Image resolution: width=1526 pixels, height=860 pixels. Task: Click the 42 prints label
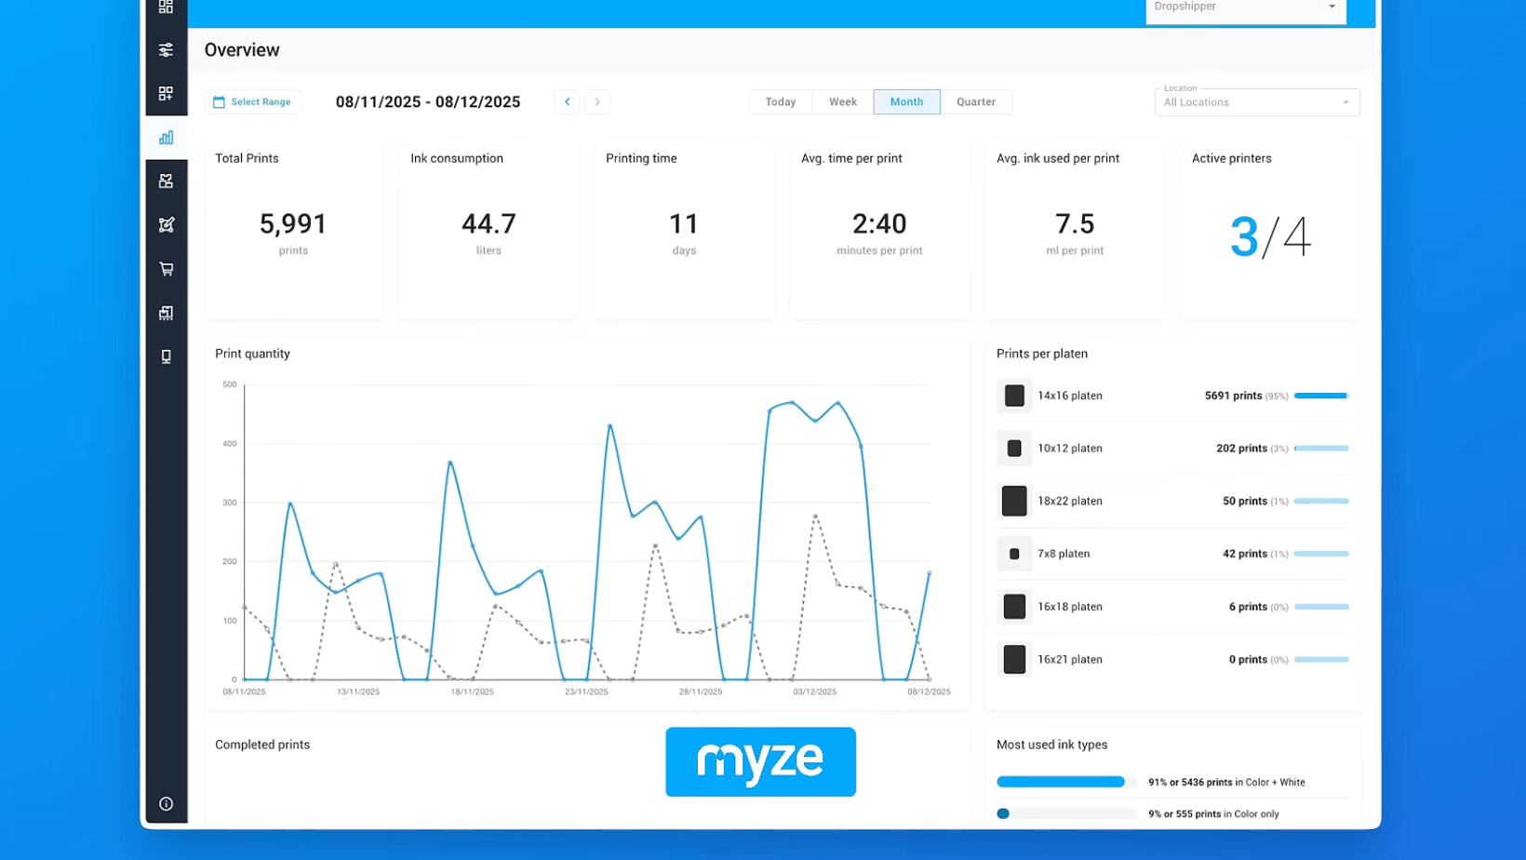point(1245,554)
